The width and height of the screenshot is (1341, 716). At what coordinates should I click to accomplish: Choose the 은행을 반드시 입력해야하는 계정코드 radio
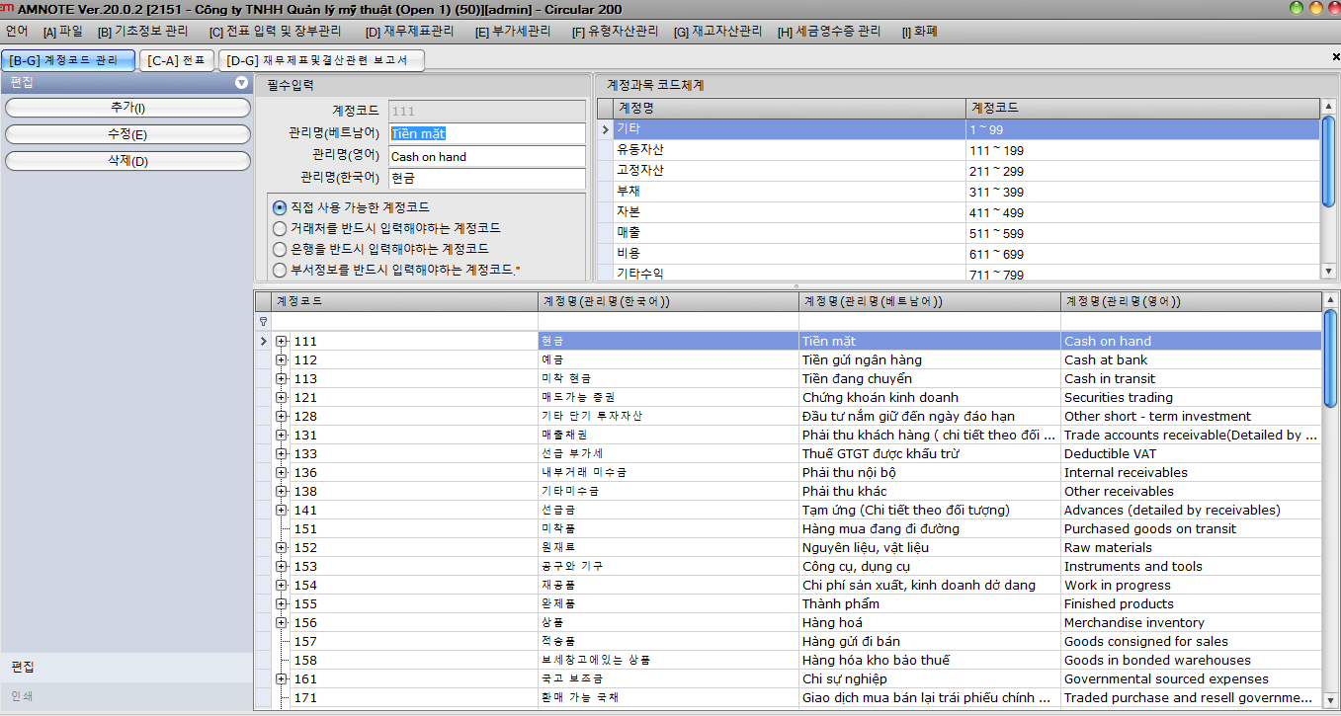coord(280,250)
